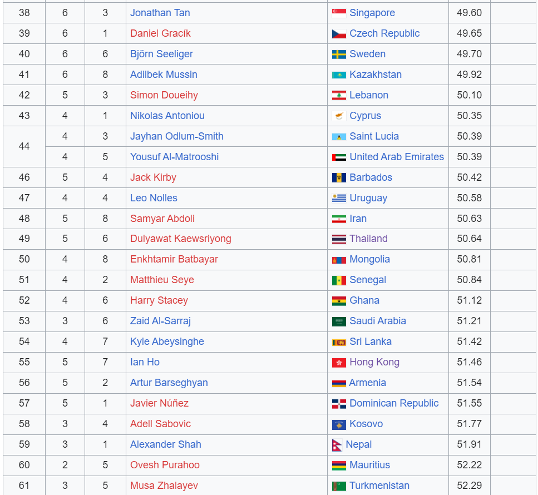Click the Sri Lanka flag icon
The height and width of the screenshot is (495, 538).
(x=339, y=342)
